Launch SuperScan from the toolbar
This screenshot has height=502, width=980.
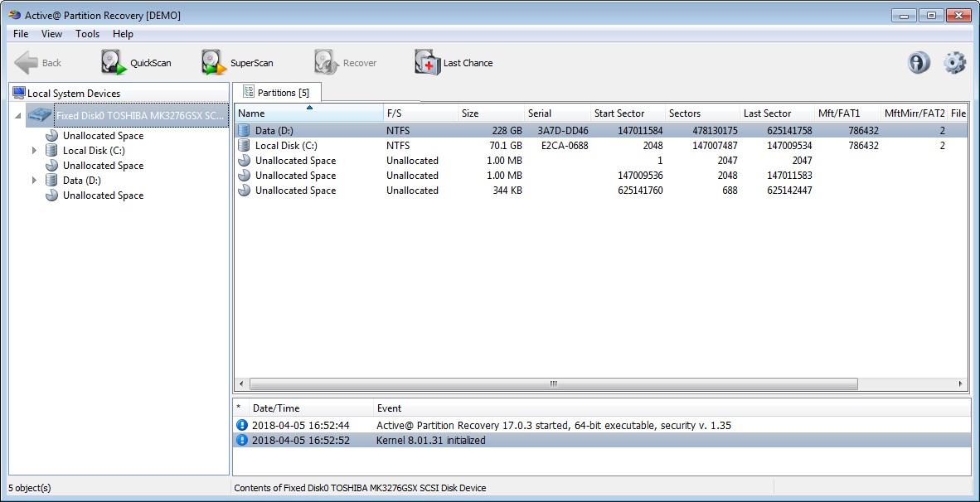(237, 62)
